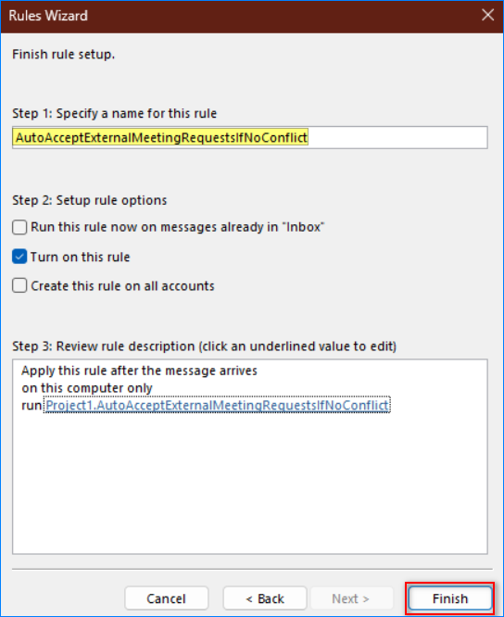
Task: Uncheck the Turn on this rule checkbox
Action: (19, 257)
